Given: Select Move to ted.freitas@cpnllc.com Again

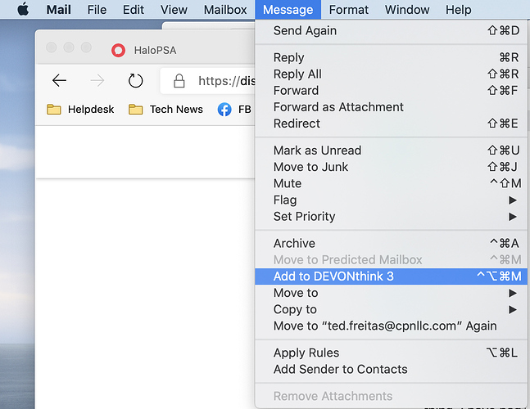Looking at the screenshot, I should click(391, 326).
